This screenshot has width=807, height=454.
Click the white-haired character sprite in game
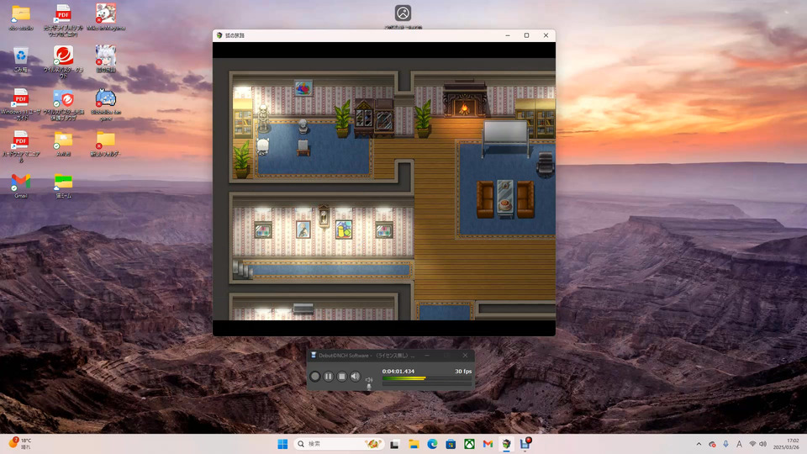point(262,146)
